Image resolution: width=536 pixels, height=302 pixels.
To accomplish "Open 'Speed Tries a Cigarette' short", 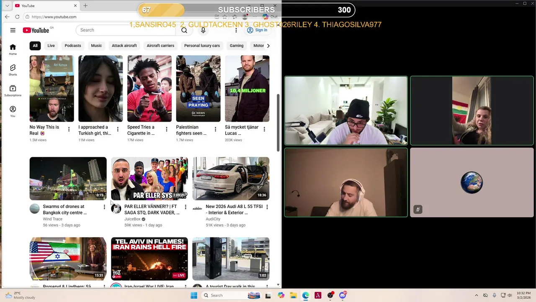I will pos(149,89).
